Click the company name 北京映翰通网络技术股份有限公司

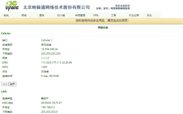click(x=57, y=7)
